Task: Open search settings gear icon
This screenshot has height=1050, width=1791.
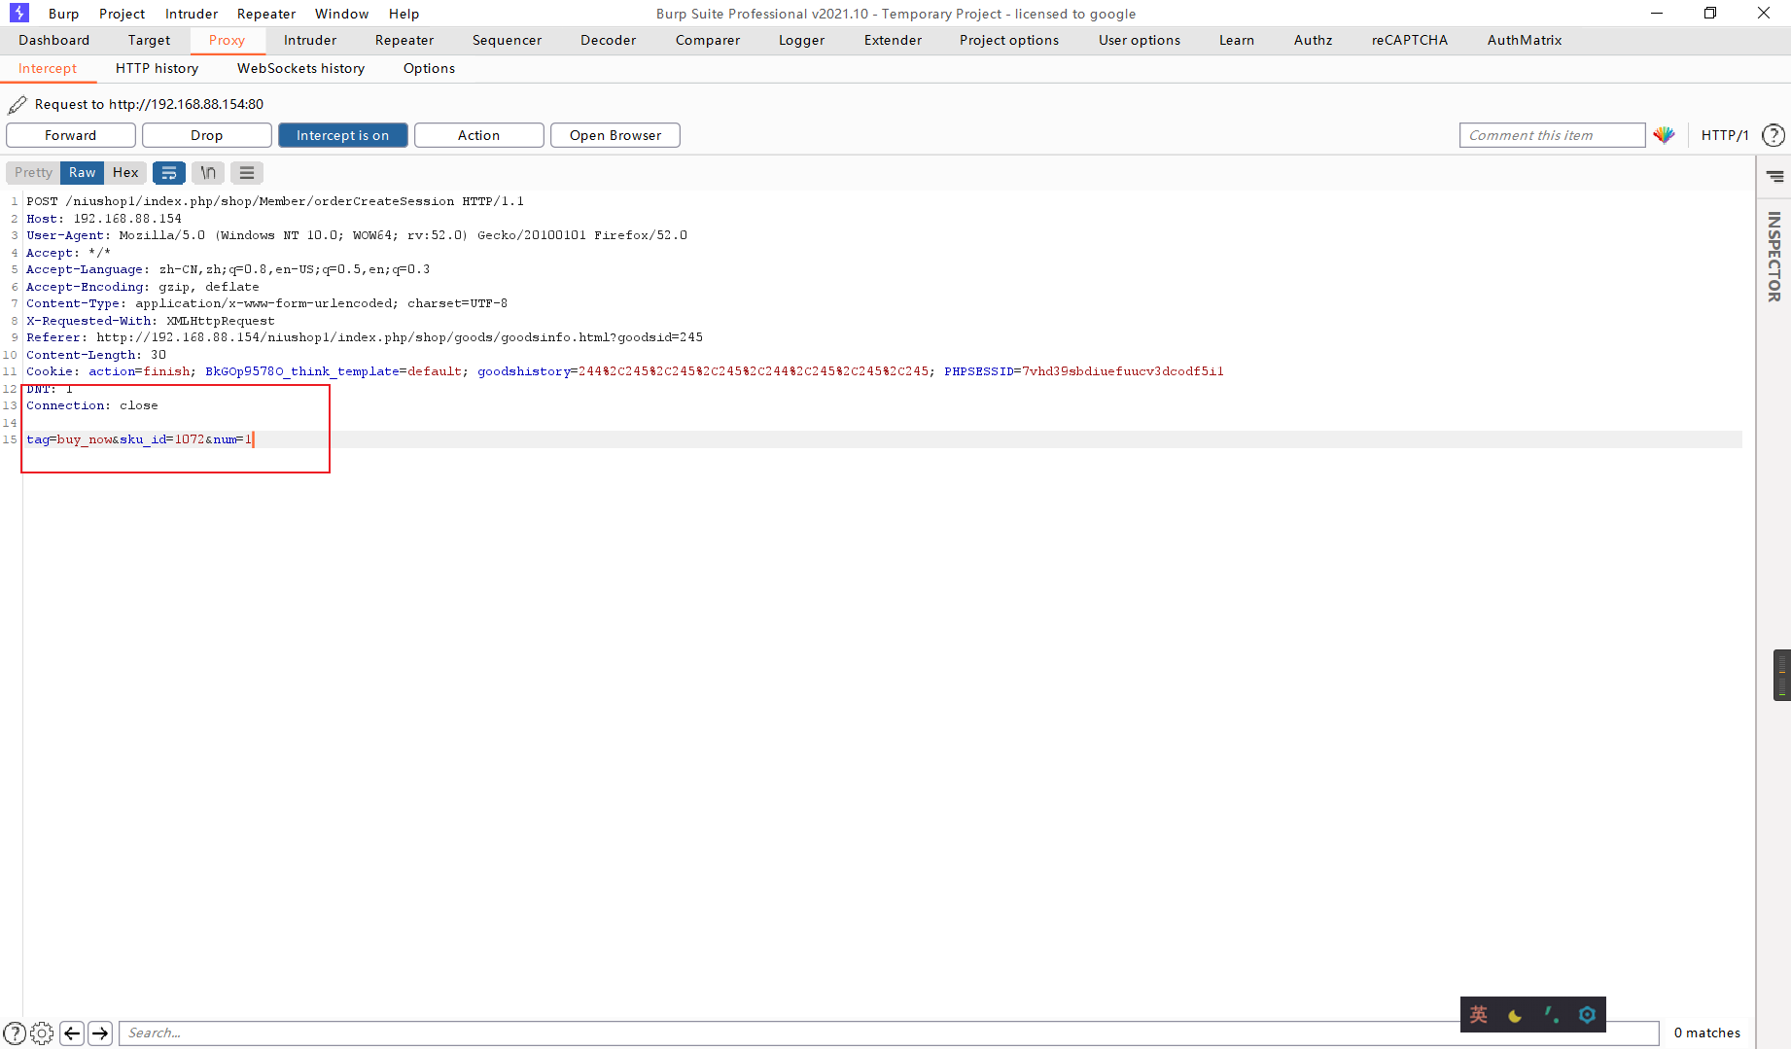Action: (x=42, y=1032)
